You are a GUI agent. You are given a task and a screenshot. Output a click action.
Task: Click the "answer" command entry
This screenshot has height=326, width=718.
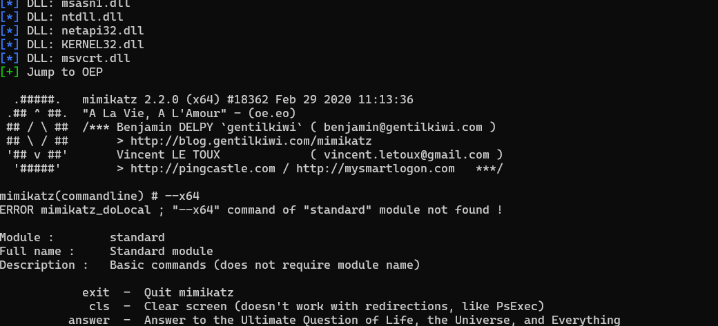88,320
